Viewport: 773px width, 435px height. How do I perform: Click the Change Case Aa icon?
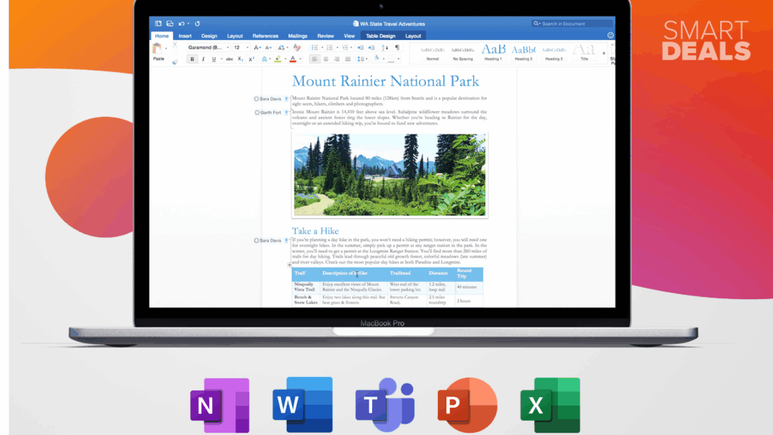[x=281, y=48]
